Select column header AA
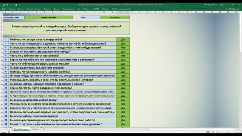The width and height of the screenshot is (242, 136). pos(195,12)
